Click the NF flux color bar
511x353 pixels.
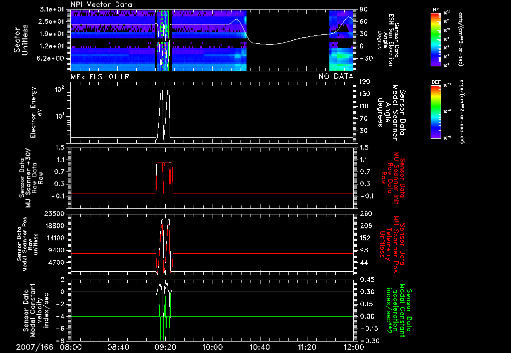[x=436, y=39]
